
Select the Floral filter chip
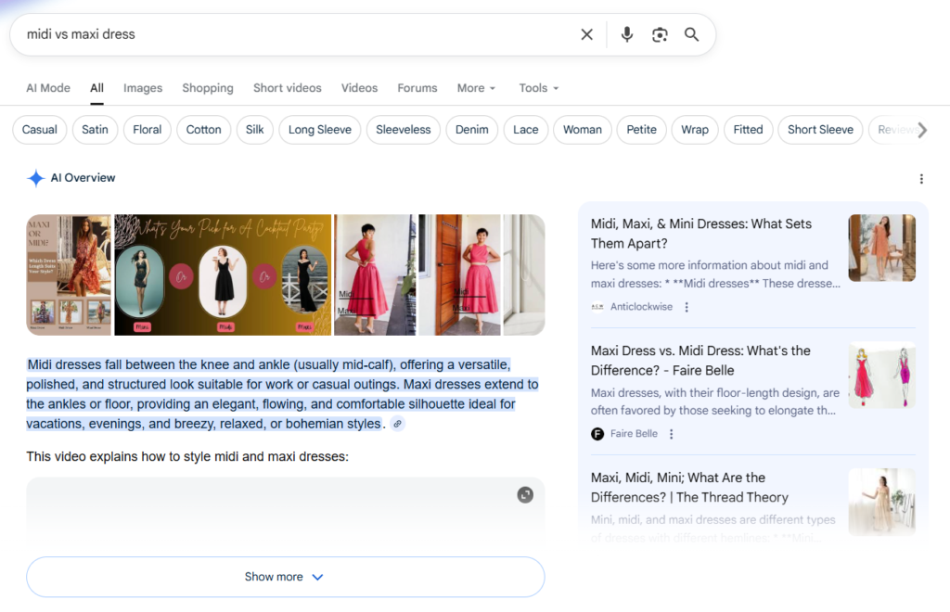click(147, 130)
